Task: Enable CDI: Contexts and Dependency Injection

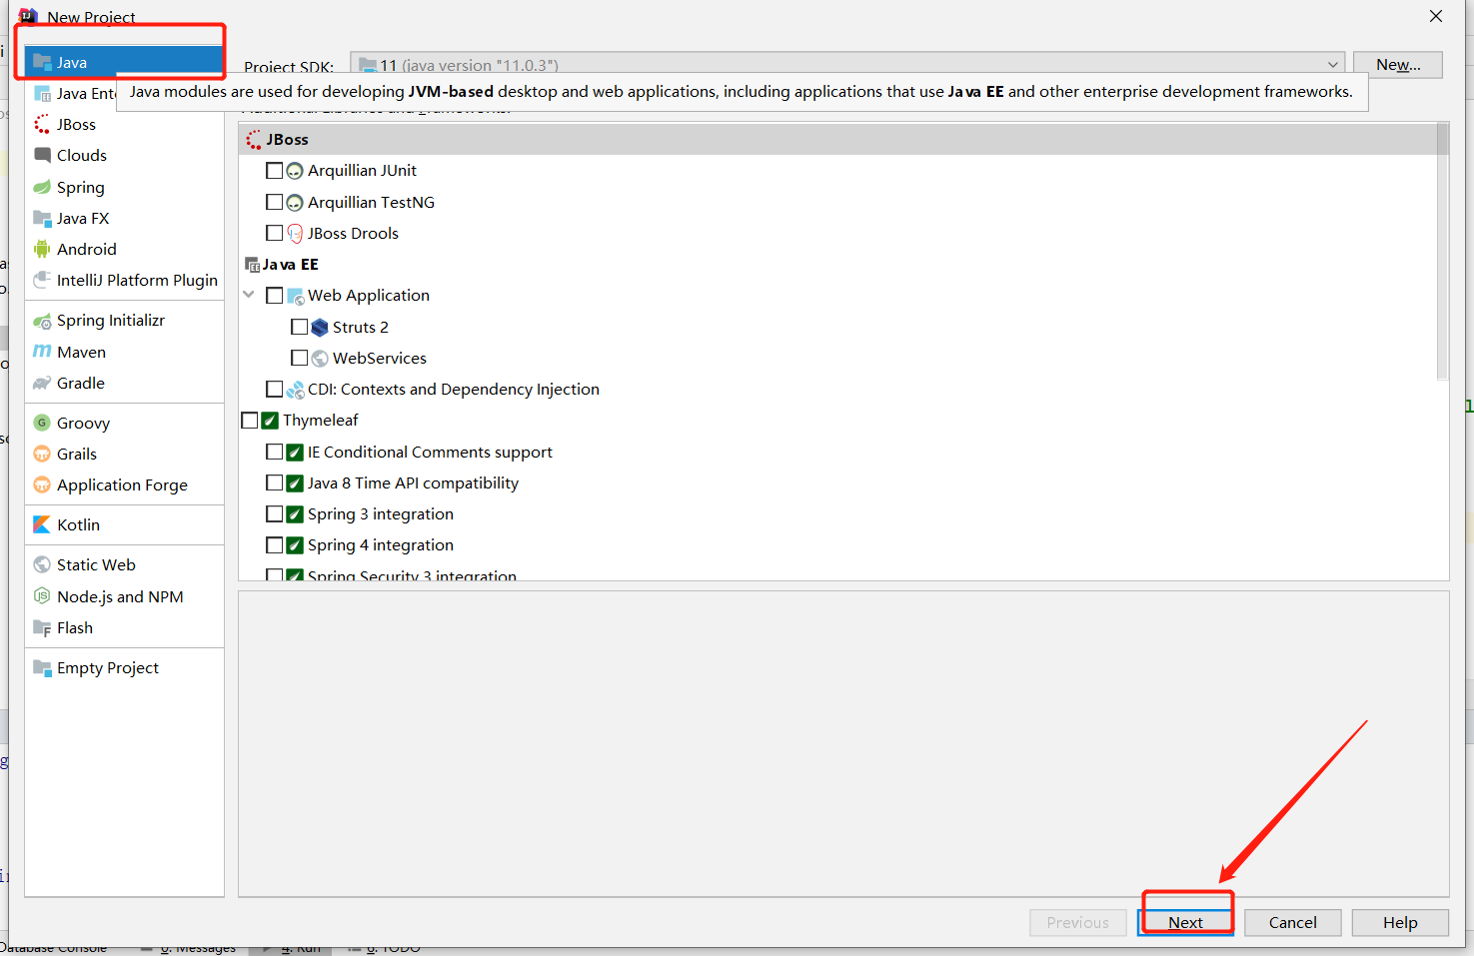Action: tap(275, 389)
